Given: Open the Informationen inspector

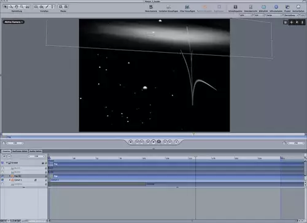Looking at the screenshot, I should 276,7.
